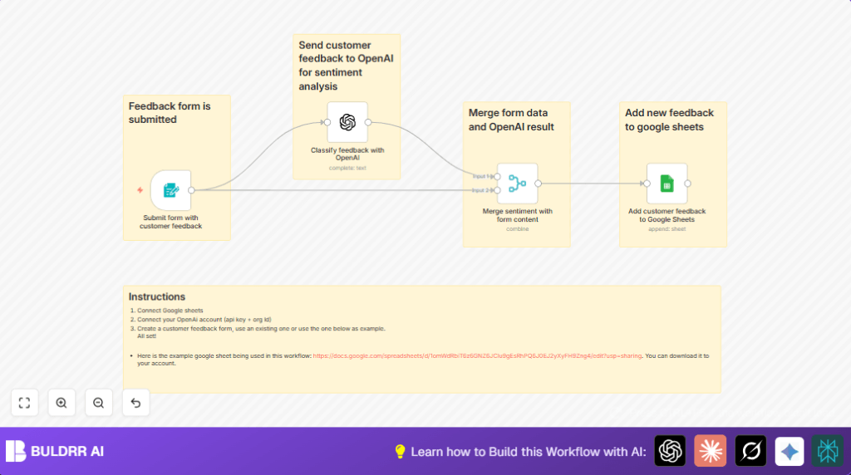
Task: Click 'Submit form with customer feedback' label
Action: (171, 222)
